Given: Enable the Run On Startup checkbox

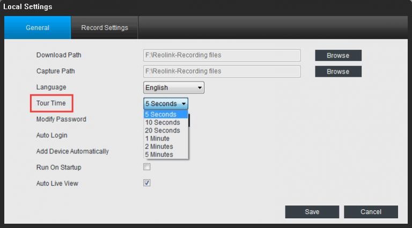Looking at the screenshot, I should coord(146,167).
